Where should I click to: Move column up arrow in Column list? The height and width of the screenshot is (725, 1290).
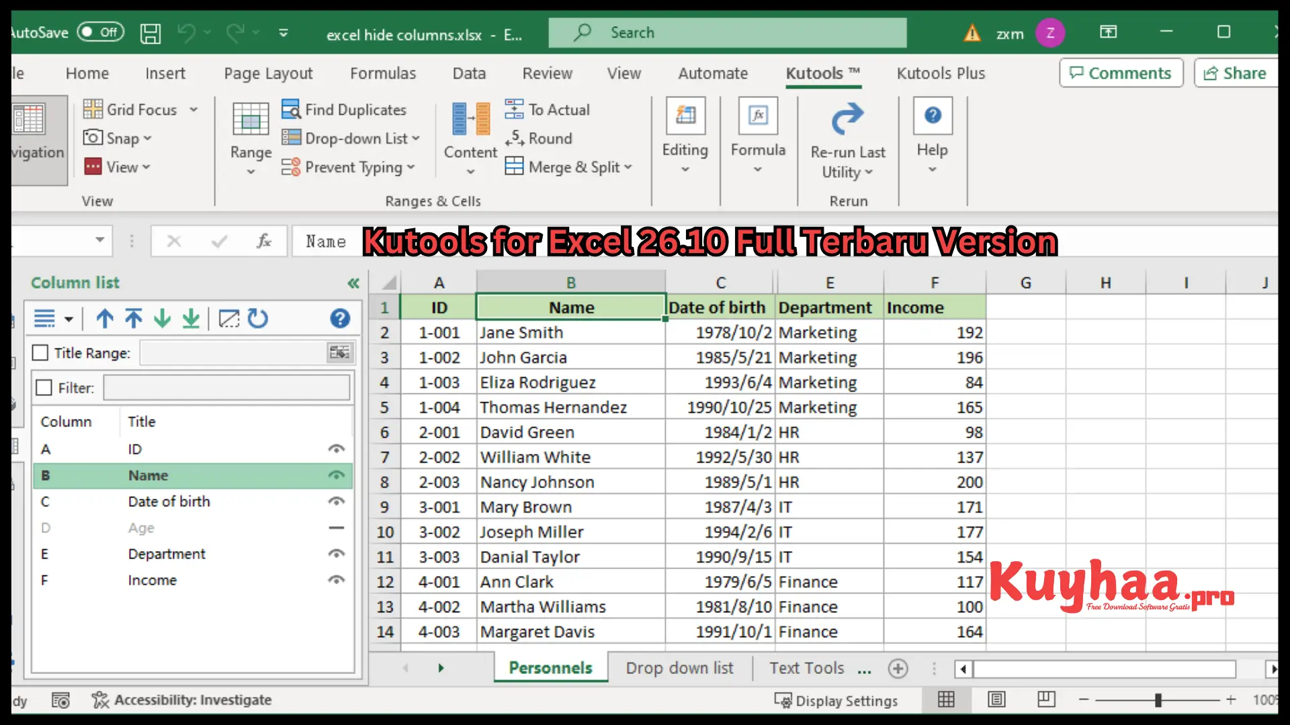click(105, 318)
